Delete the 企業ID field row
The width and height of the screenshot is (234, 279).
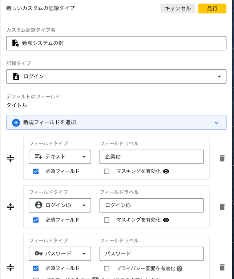pyautogui.click(x=222, y=158)
